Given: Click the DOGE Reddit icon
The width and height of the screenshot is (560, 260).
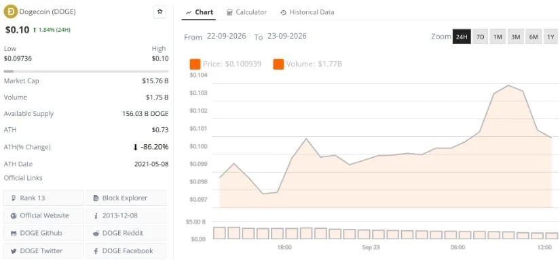Looking at the screenshot, I should coord(96,234).
